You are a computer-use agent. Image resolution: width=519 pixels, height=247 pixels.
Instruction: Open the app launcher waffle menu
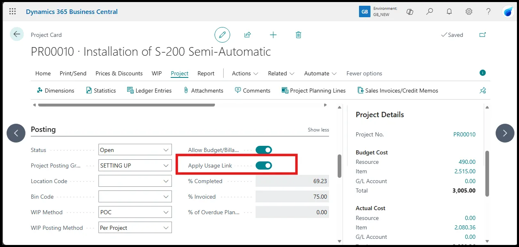(x=13, y=11)
